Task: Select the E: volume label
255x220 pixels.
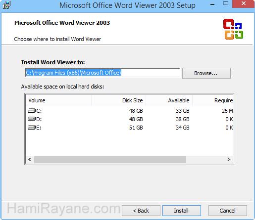Action: [x=39, y=128]
